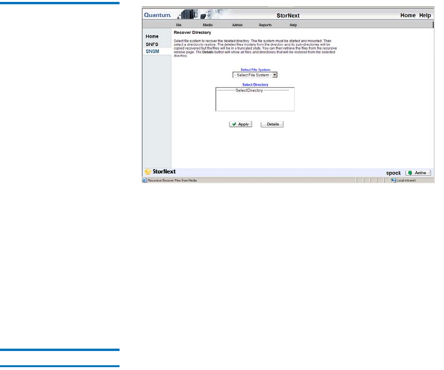444x370 pixels.
Task: Click the Active status button
Action: click(418, 173)
